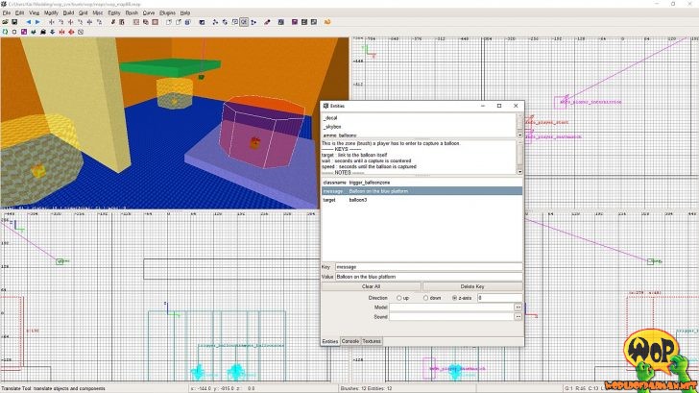Open the Plugins menu
The image size is (699, 393).
coord(167,12)
